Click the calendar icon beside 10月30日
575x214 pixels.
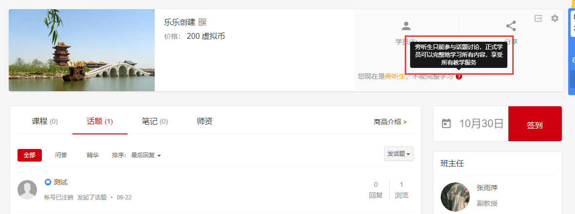(446, 124)
